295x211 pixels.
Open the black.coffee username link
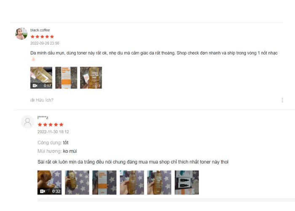pyautogui.click(x=40, y=30)
